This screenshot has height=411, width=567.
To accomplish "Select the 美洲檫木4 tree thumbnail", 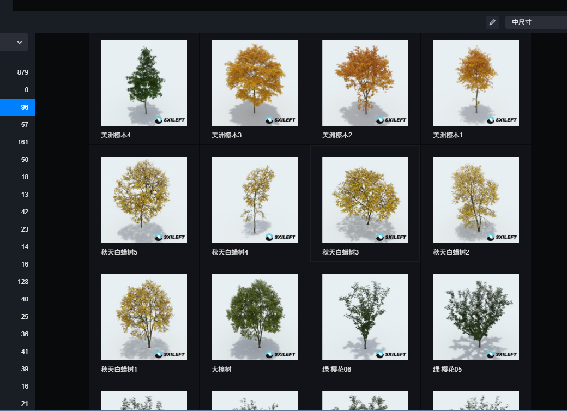I will [x=144, y=83].
